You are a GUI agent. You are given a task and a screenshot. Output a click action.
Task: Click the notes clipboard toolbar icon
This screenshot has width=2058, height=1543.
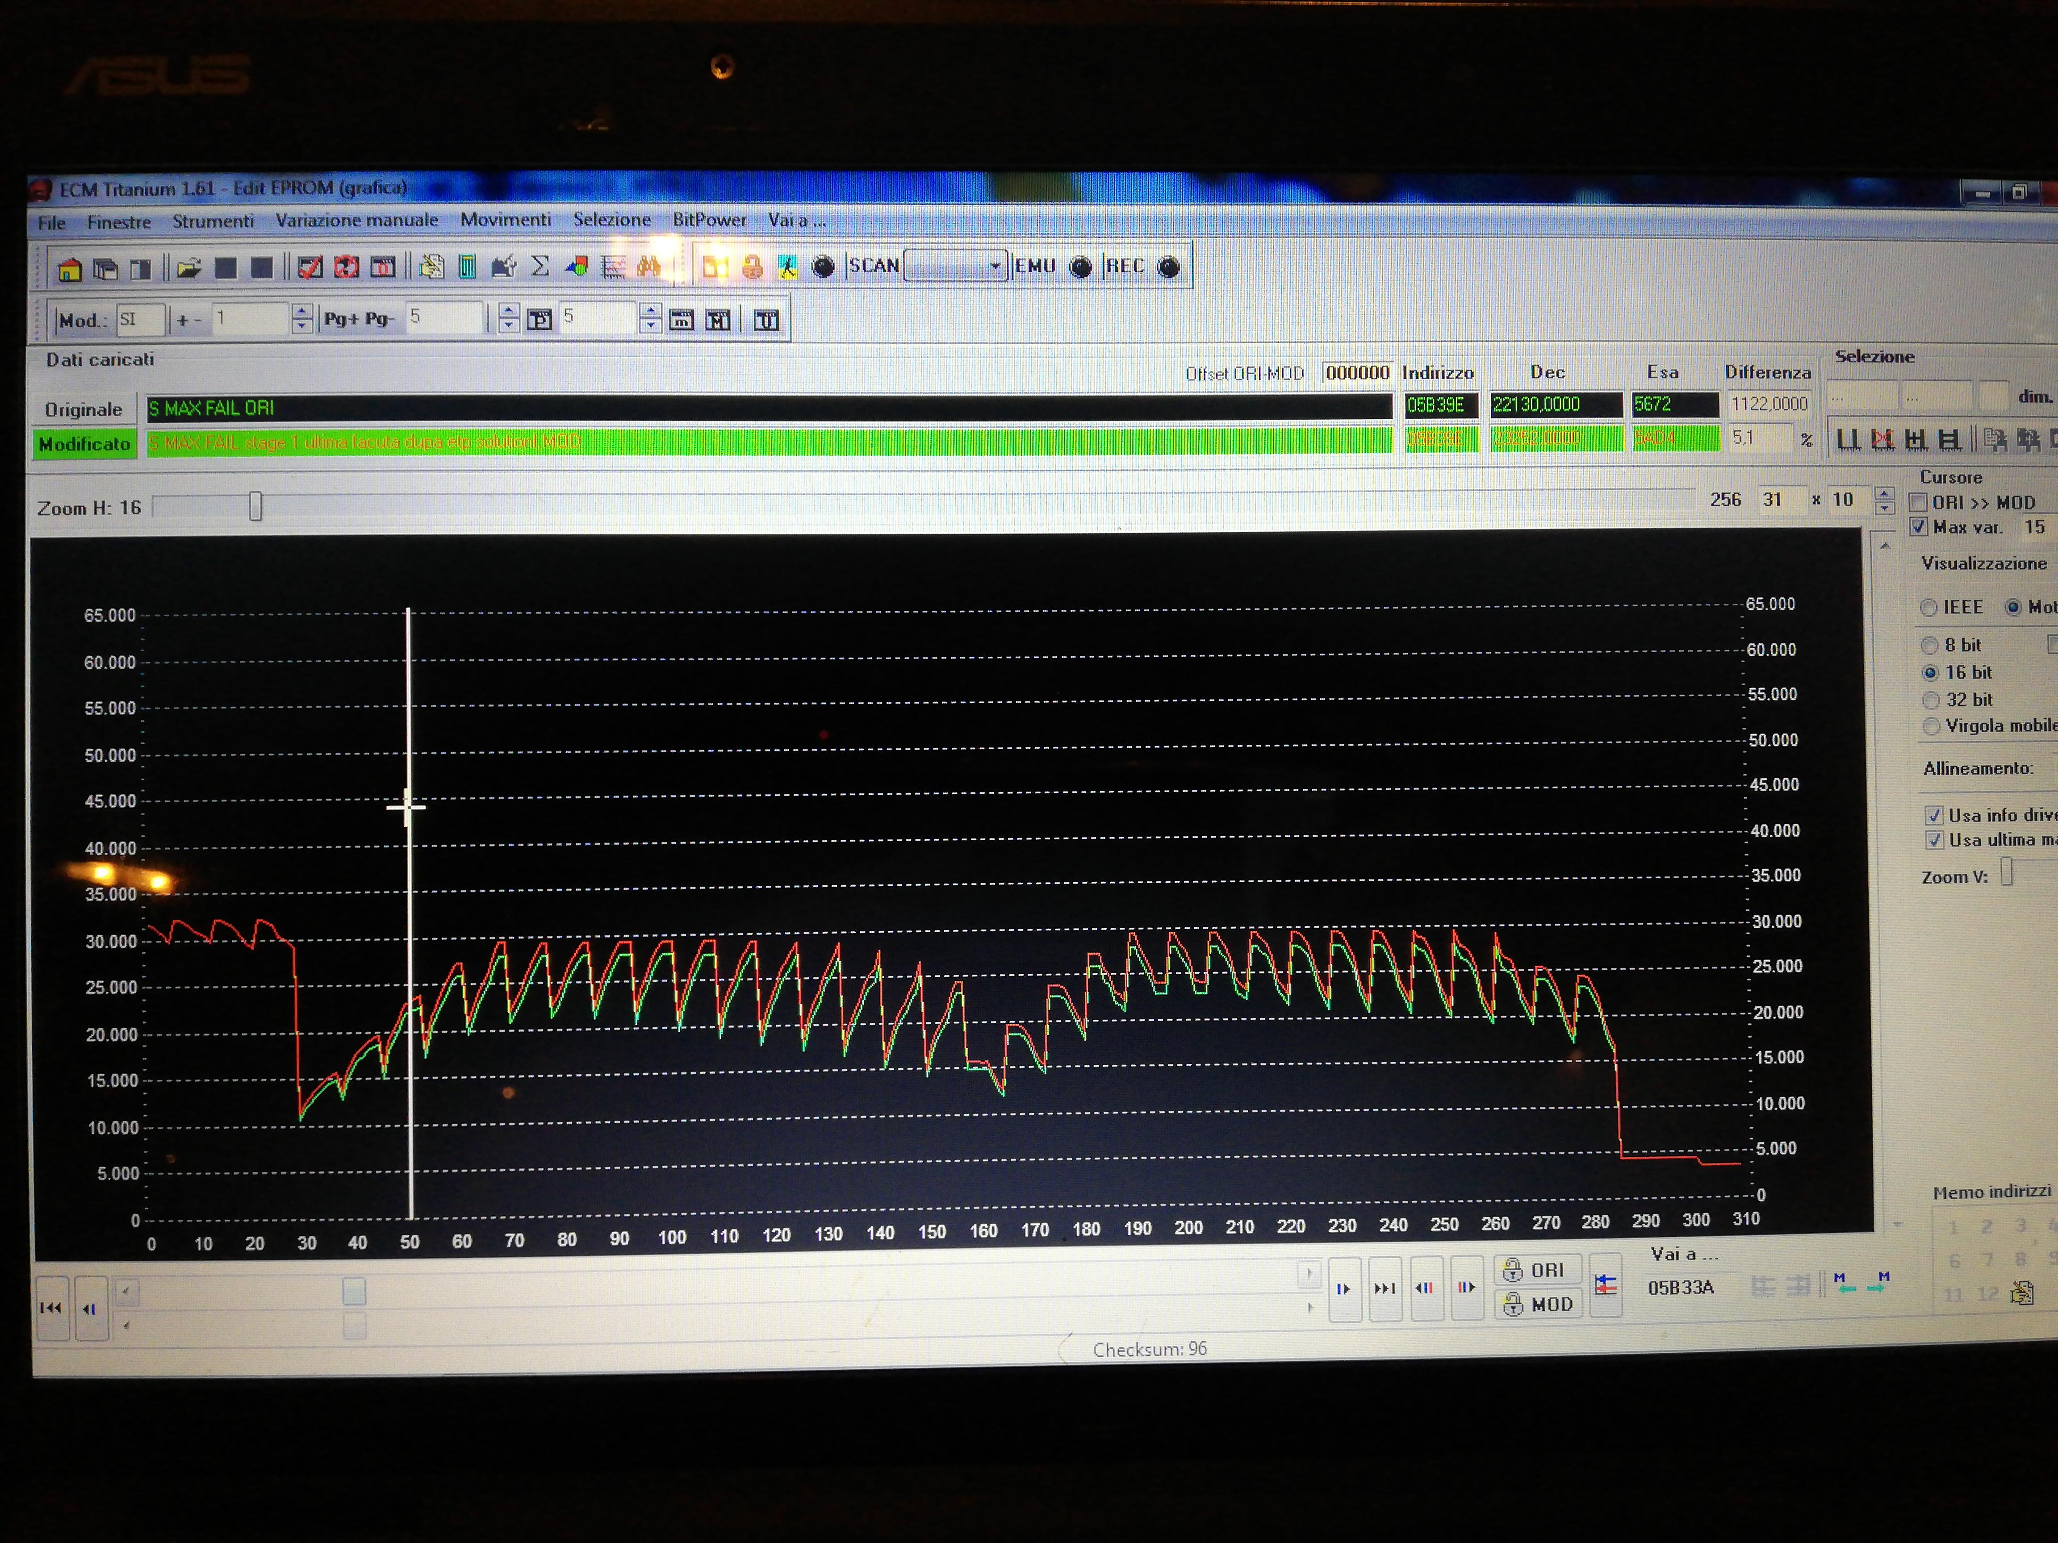point(431,267)
